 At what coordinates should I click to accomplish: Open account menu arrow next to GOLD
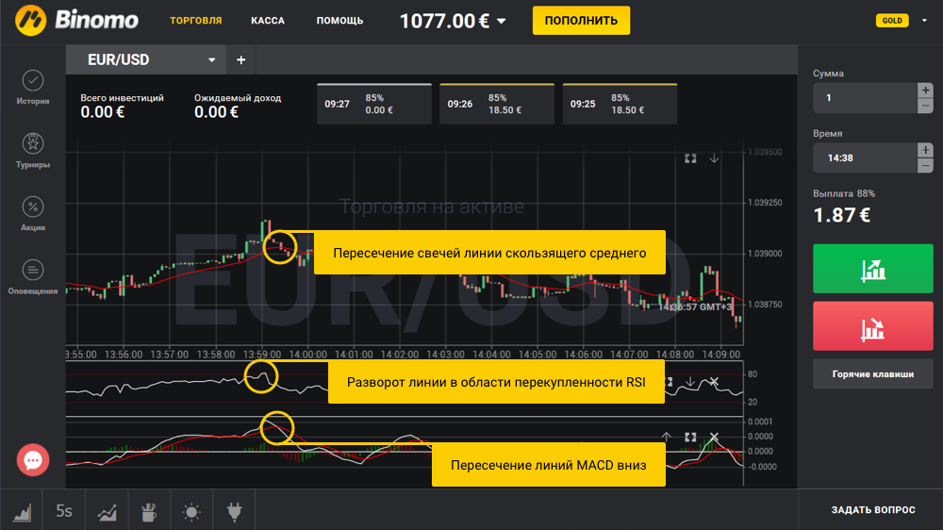(924, 21)
